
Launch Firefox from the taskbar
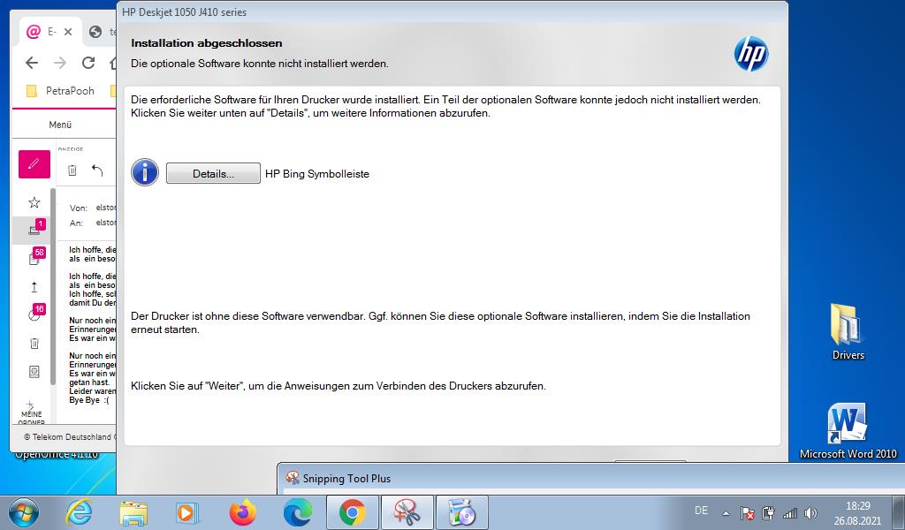coord(242,512)
